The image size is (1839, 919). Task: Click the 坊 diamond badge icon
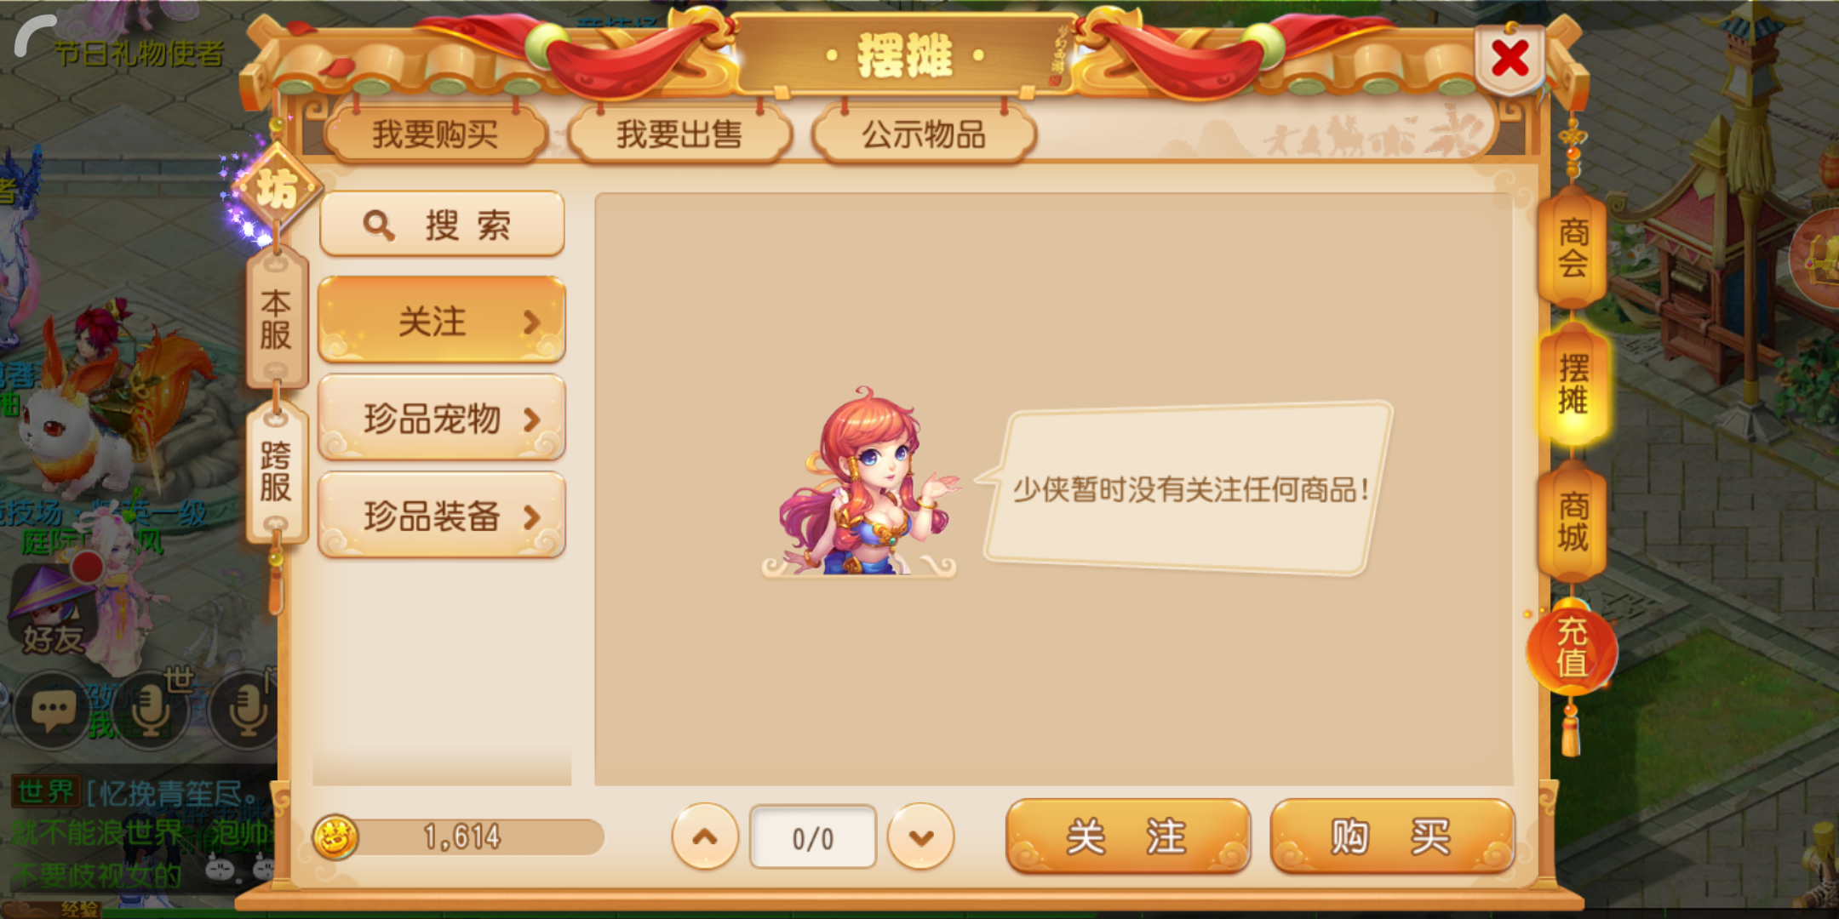(278, 188)
